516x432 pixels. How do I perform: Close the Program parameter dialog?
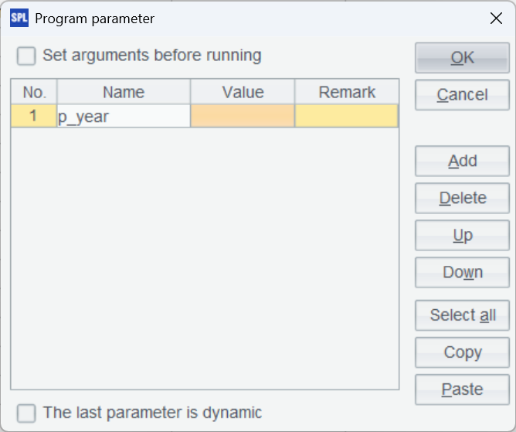(496, 19)
